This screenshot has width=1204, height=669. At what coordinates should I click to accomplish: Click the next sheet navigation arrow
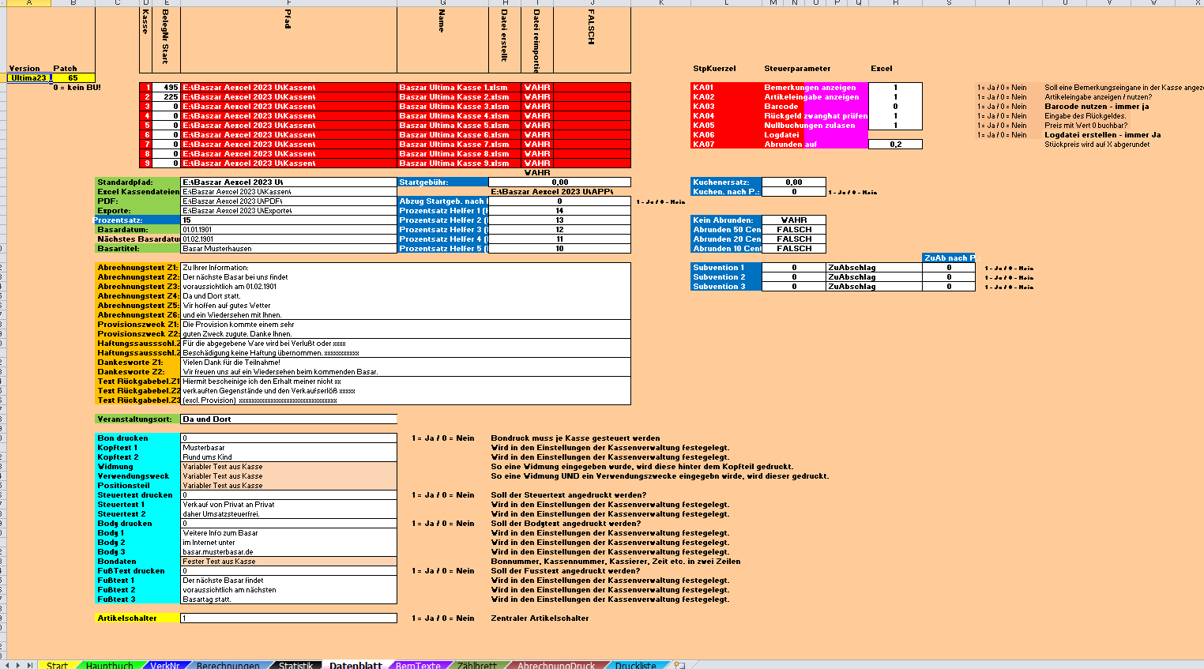tap(20, 666)
